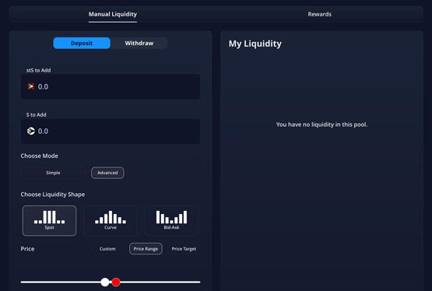This screenshot has width=432, height=291.
Task: Choose Advanced mode
Action: [107, 173]
